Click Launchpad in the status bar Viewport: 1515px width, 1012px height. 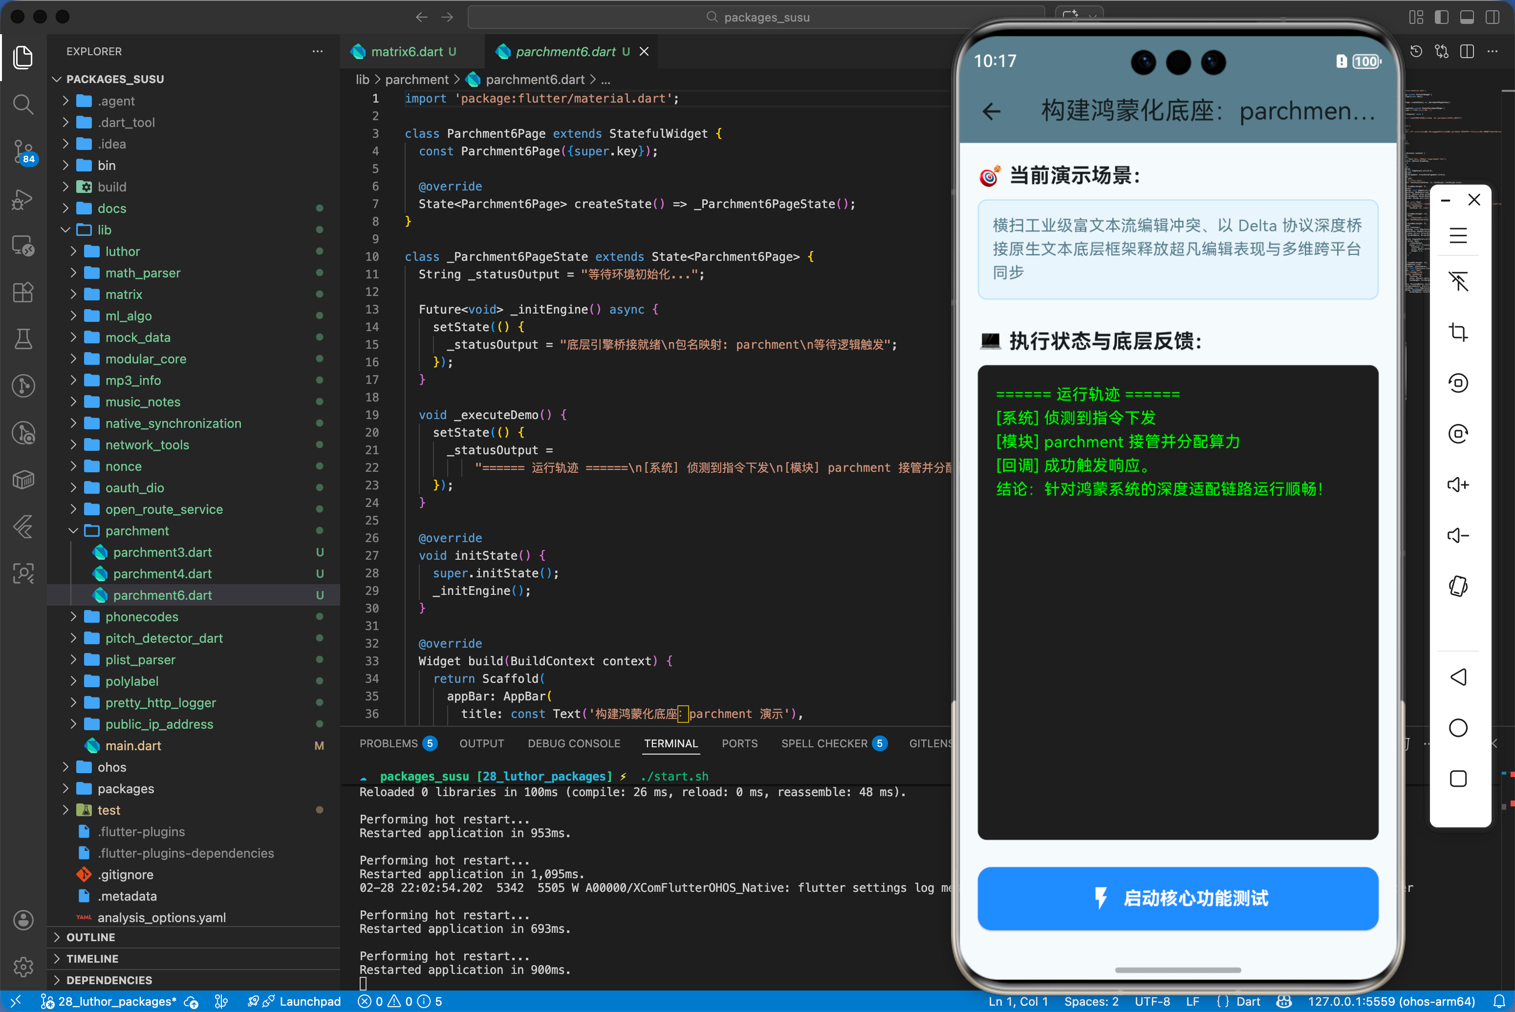click(310, 1001)
